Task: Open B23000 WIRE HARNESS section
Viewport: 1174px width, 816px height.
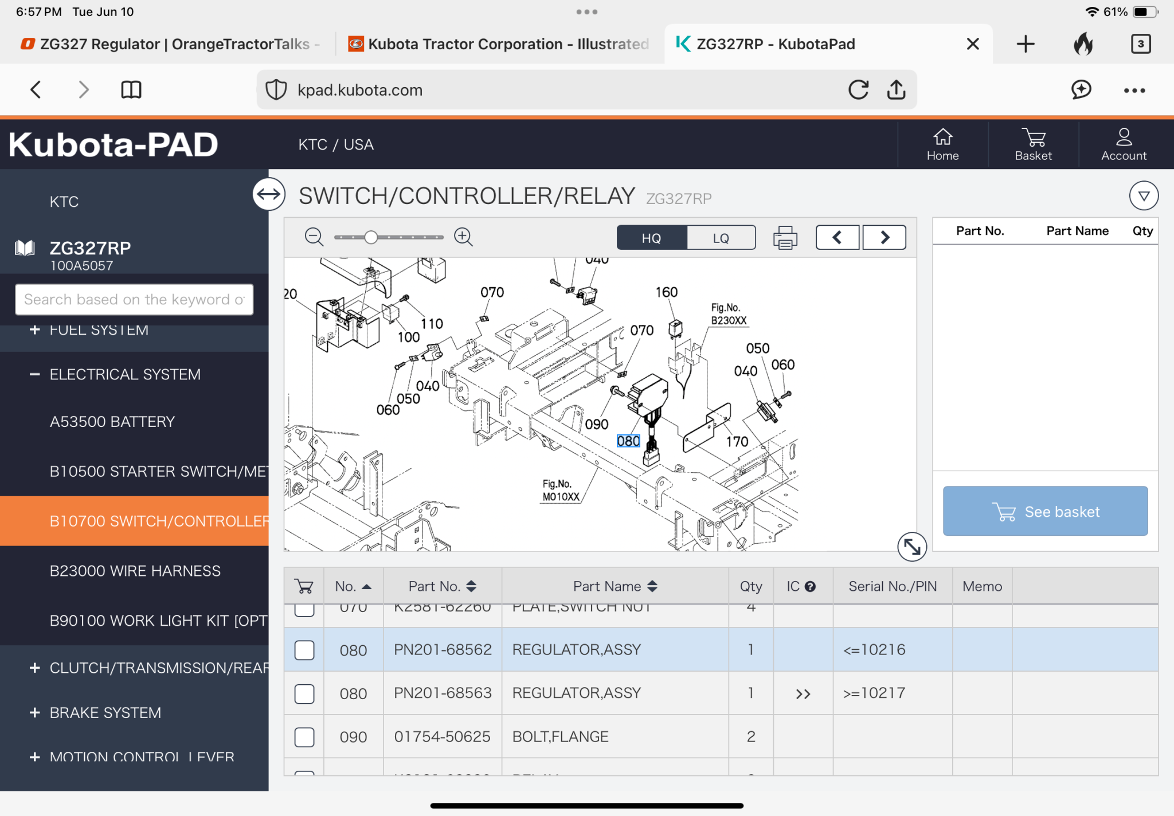Action: [135, 571]
